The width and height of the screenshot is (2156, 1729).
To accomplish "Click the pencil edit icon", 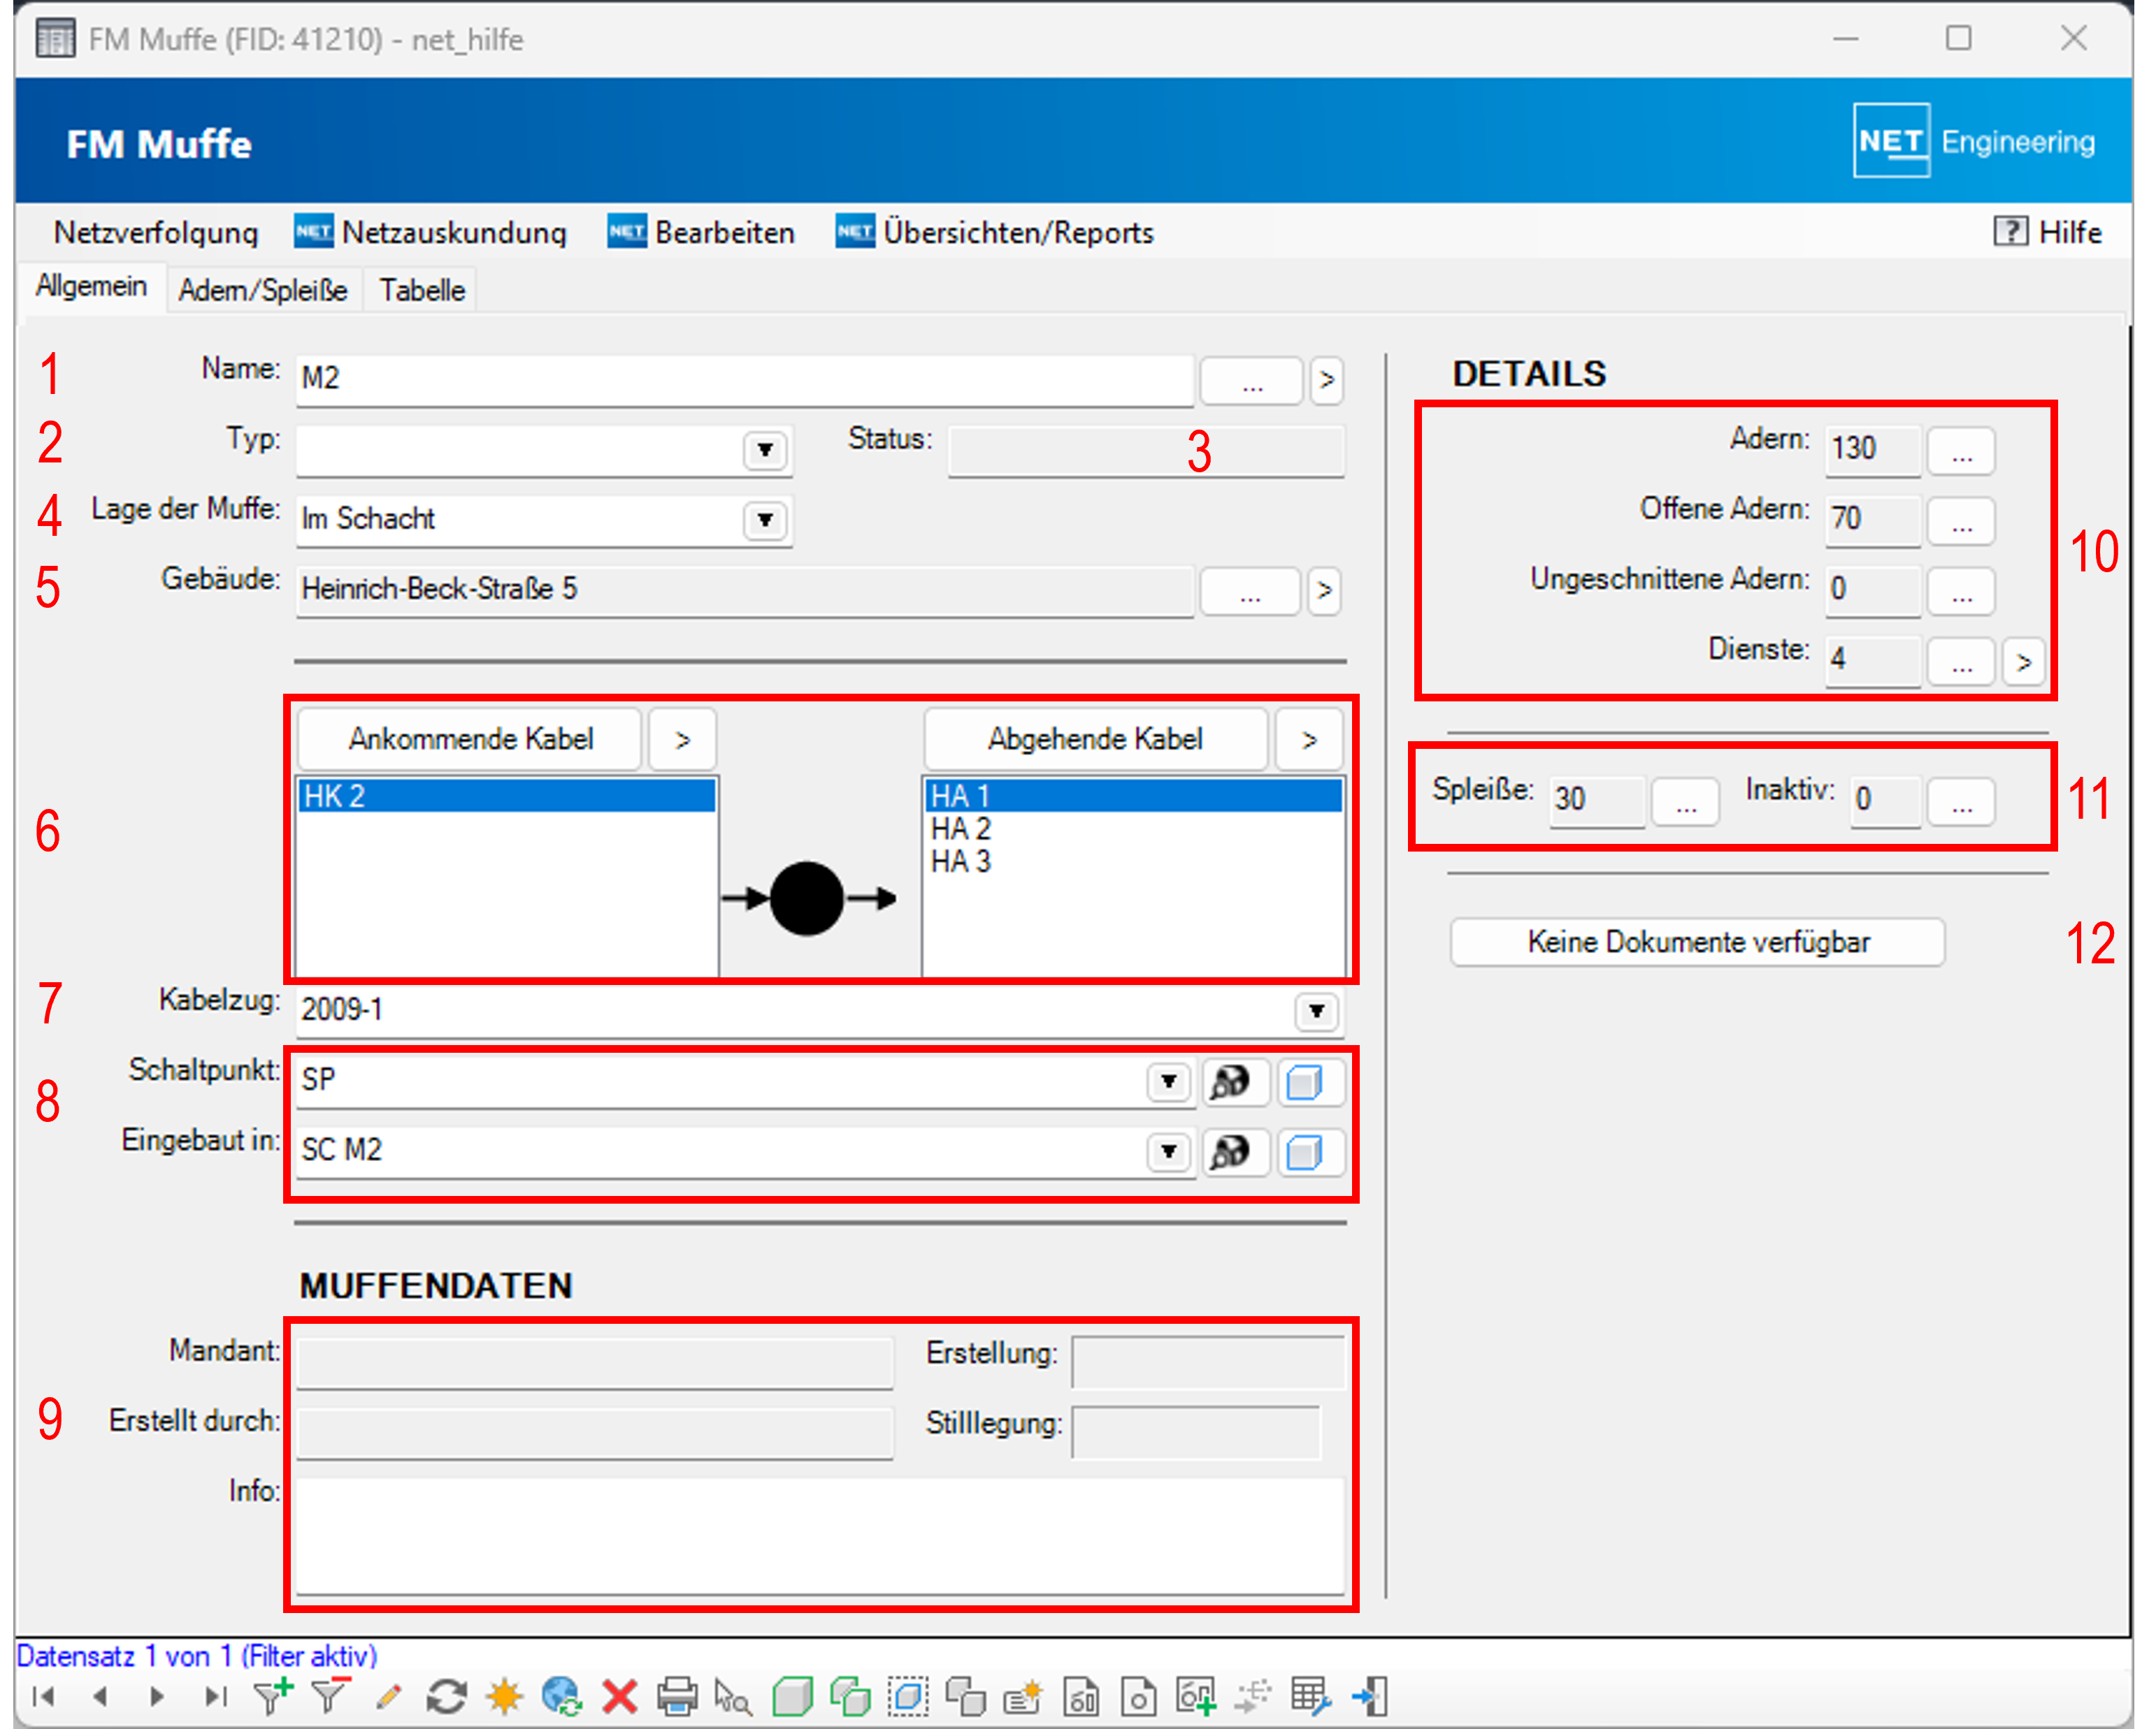I will tap(388, 1696).
